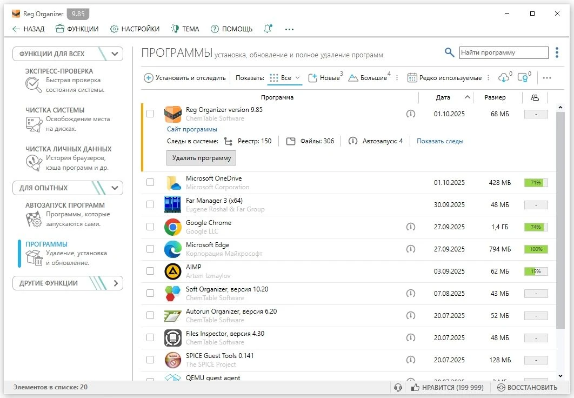The height and width of the screenshot is (398, 574).
Task: Click the Google Chrome tracking status icon
Action: point(411,227)
